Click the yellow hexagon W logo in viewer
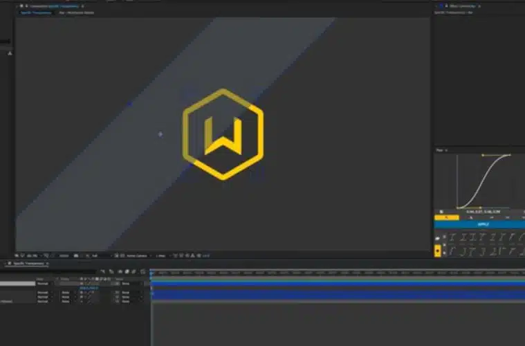This screenshot has width=525, height=346. pos(223,134)
